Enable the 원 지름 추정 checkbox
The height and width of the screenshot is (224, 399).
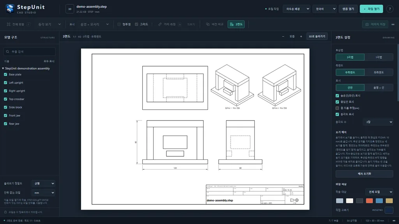coord(337,108)
